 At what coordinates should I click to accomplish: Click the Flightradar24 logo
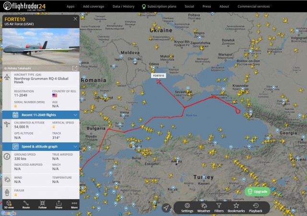24,6
